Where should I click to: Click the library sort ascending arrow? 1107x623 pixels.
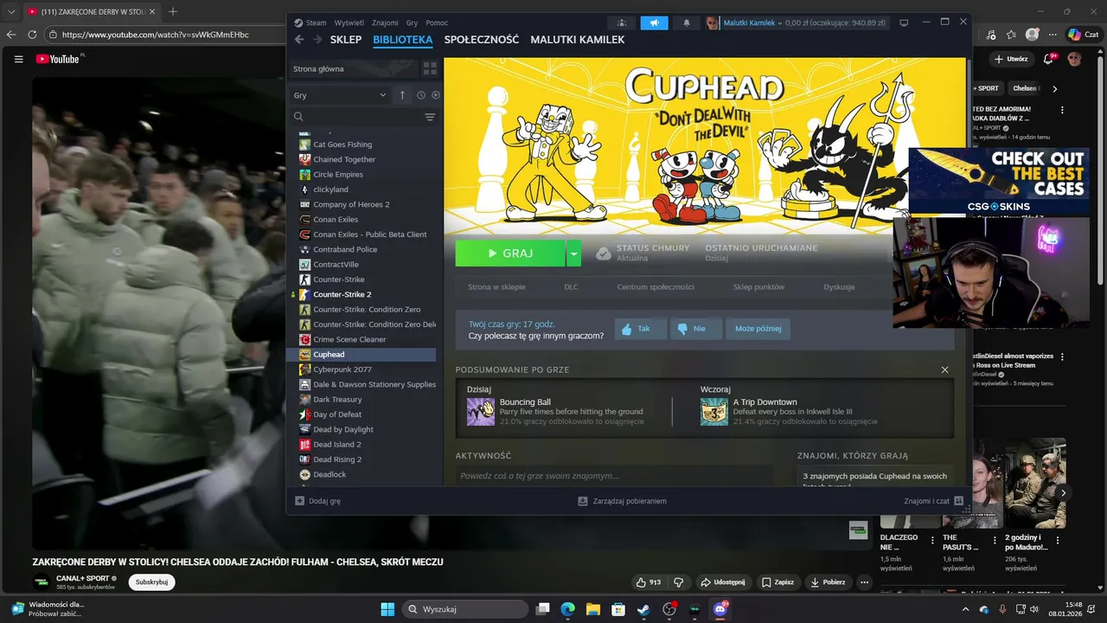coord(402,95)
